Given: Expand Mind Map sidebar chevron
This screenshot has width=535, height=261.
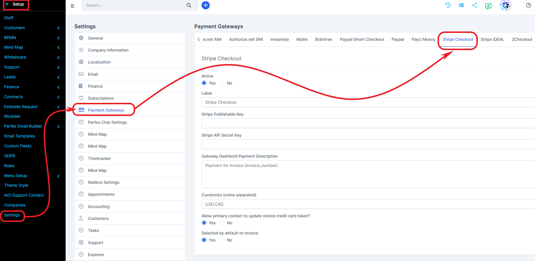Looking at the screenshot, I should point(58,47).
